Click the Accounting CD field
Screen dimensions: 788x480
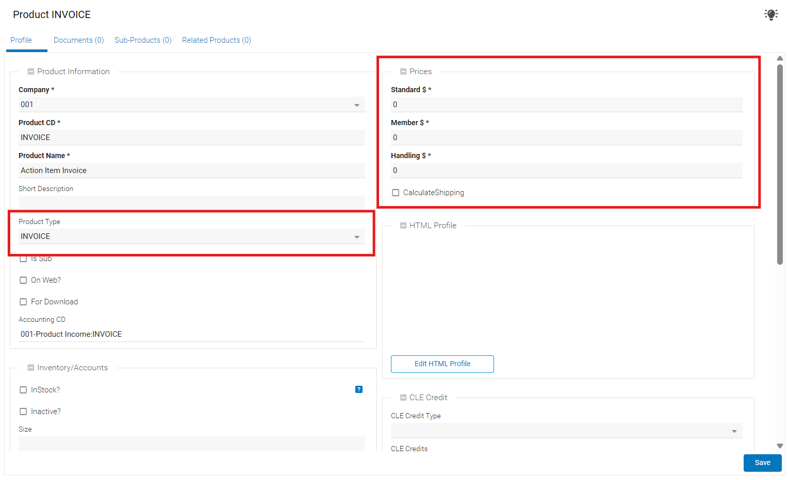(192, 334)
